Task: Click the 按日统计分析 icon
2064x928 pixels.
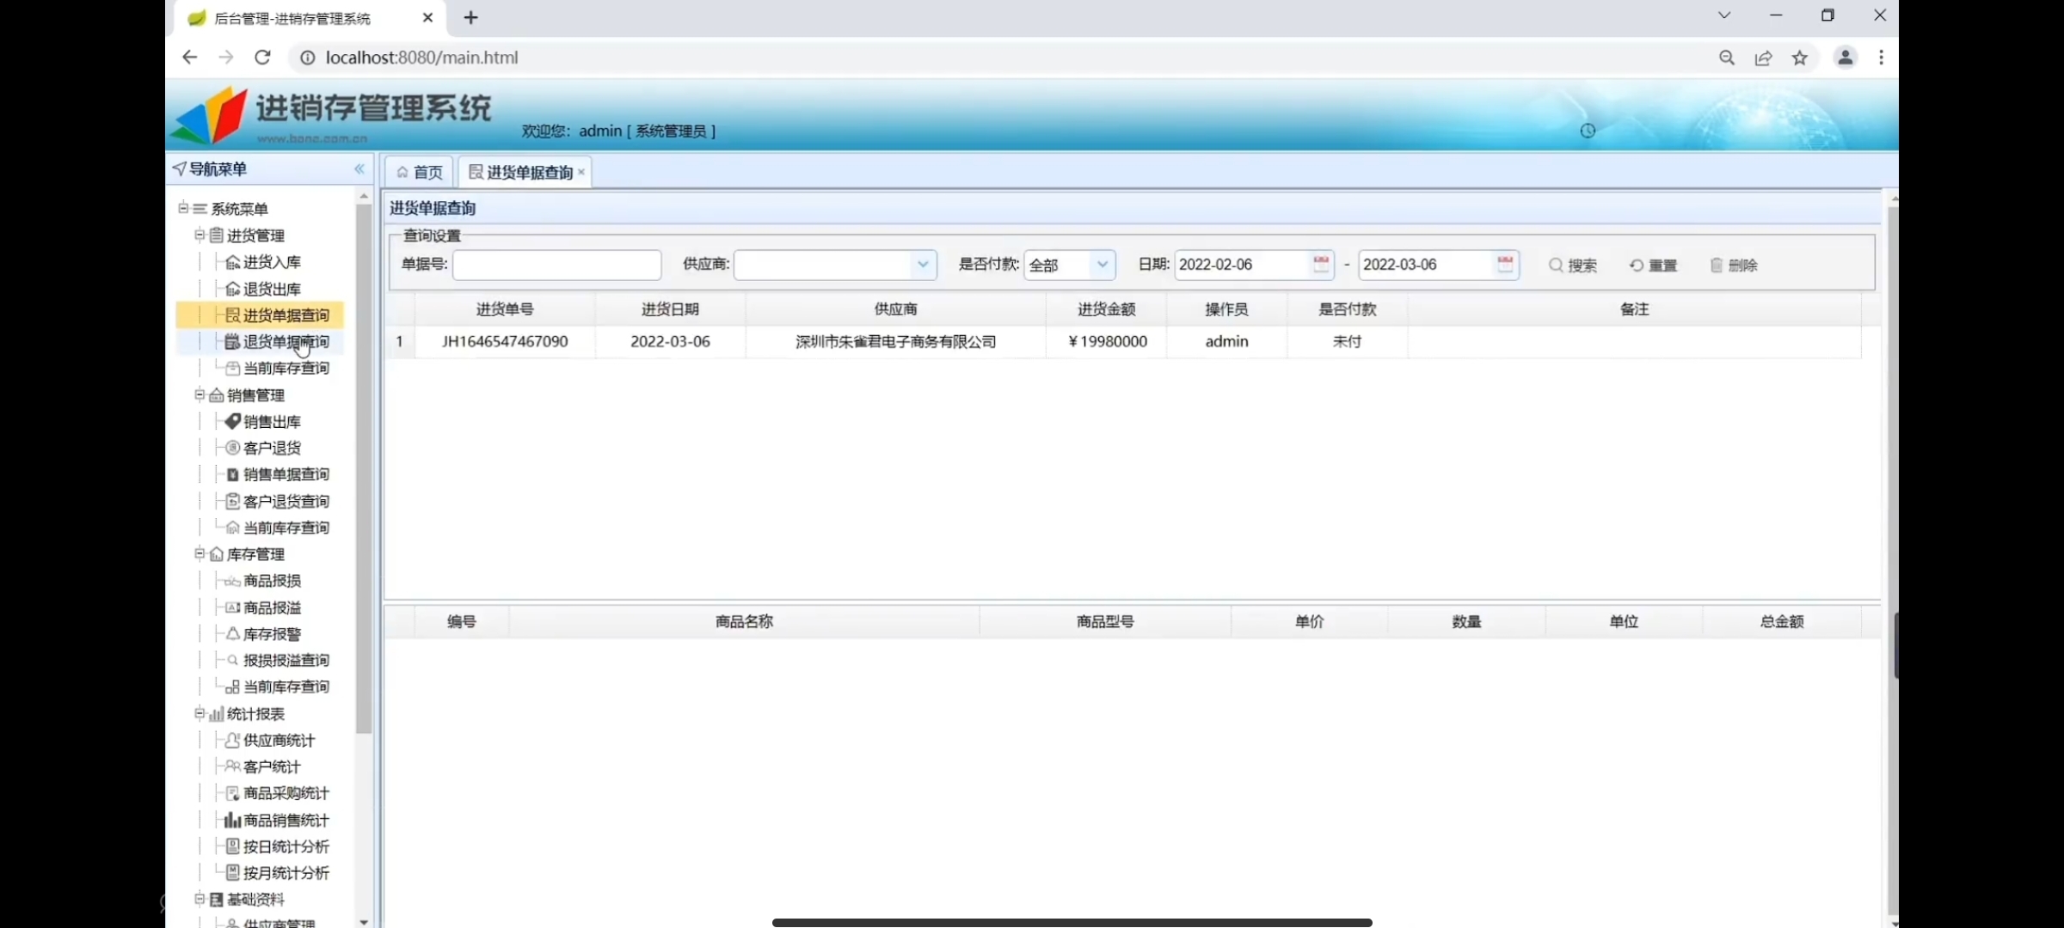Action: click(x=232, y=846)
